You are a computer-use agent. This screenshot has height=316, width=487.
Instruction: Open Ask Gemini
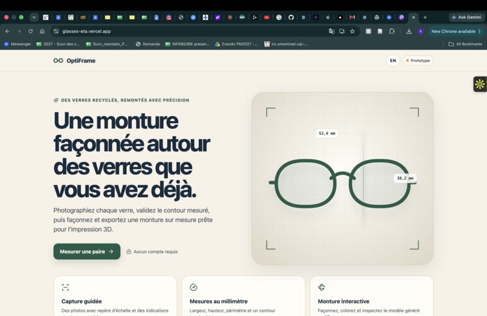pos(466,18)
